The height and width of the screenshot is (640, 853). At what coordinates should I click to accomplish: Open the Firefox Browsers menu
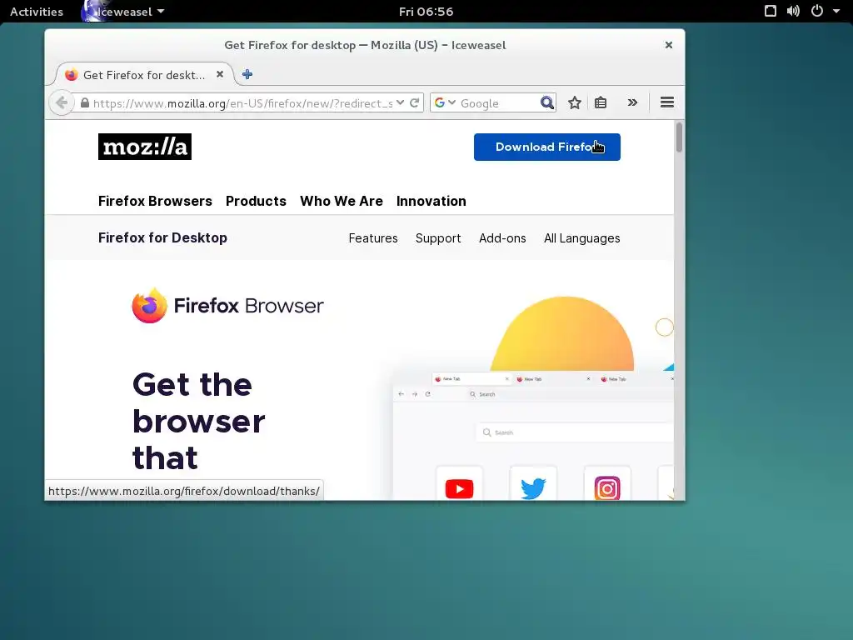tap(155, 201)
